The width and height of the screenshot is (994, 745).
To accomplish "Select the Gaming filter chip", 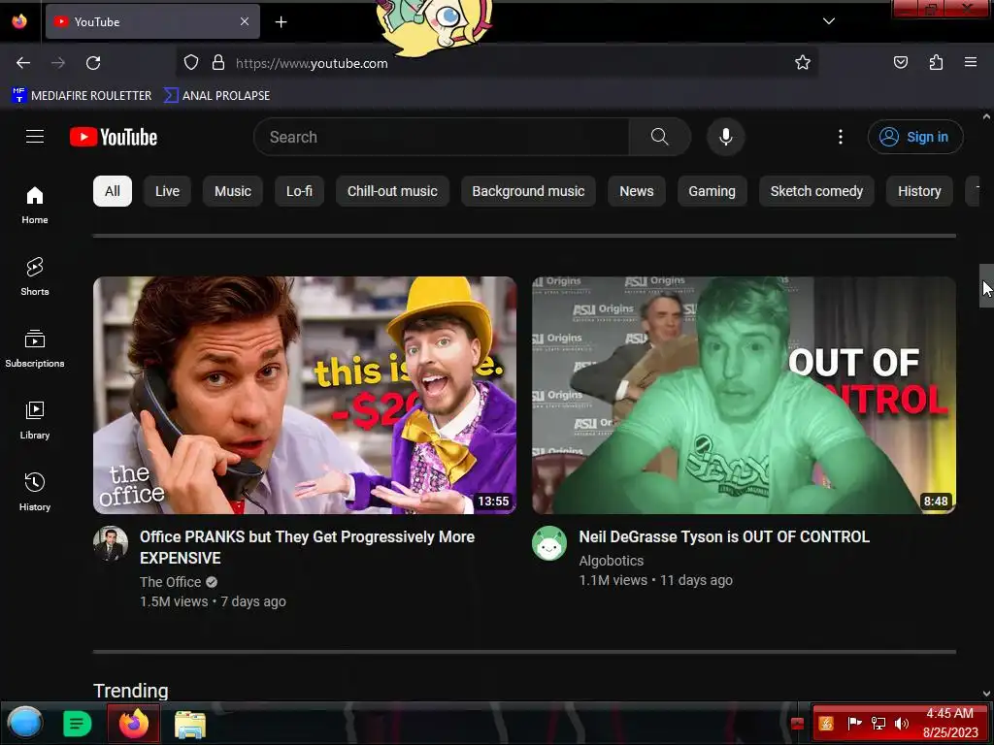I will coord(712,191).
